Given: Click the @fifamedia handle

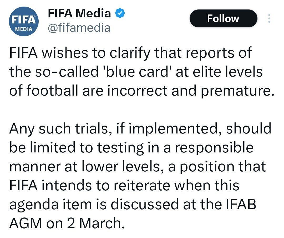Looking at the screenshot, I should click(x=79, y=28).
